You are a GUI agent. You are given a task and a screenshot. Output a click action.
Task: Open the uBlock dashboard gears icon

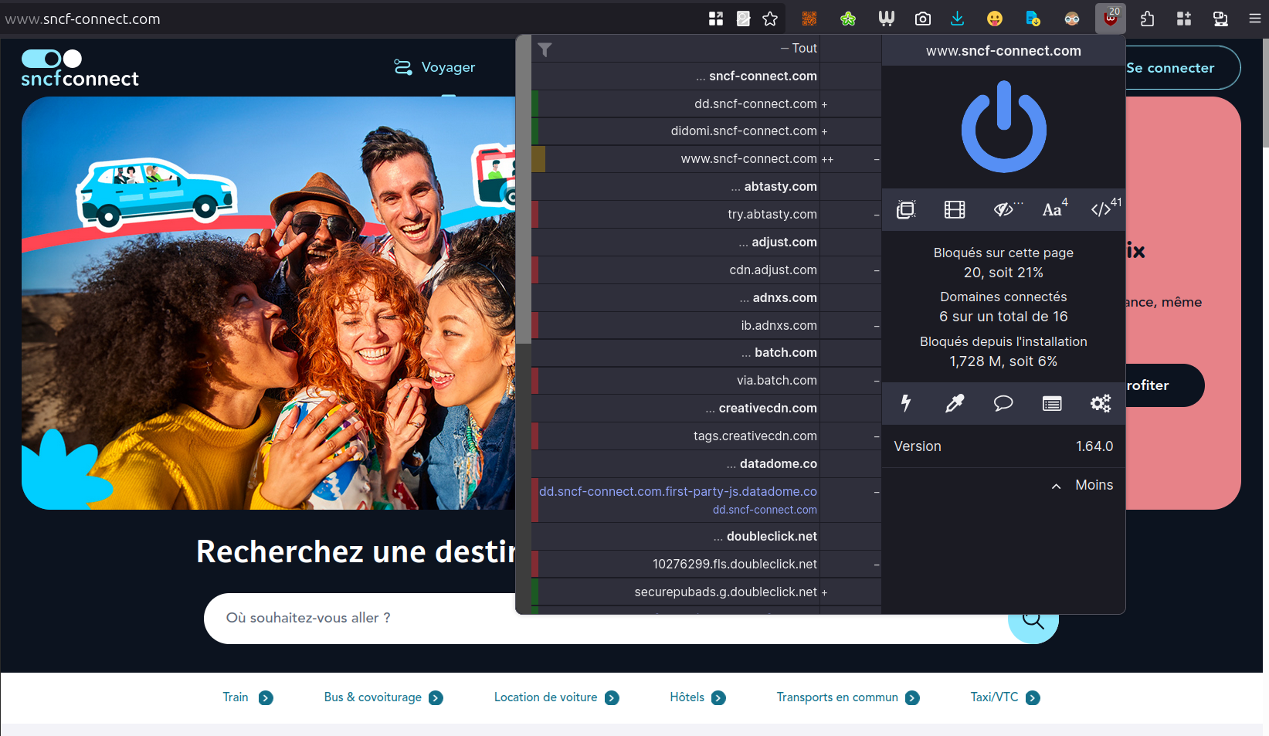pyautogui.click(x=1101, y=403)
